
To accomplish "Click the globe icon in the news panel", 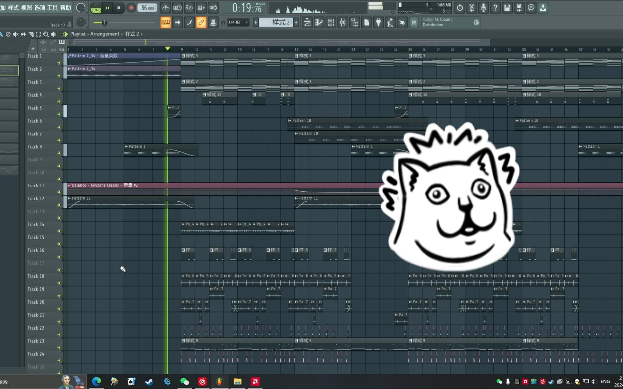I will (x=476, y=22).
